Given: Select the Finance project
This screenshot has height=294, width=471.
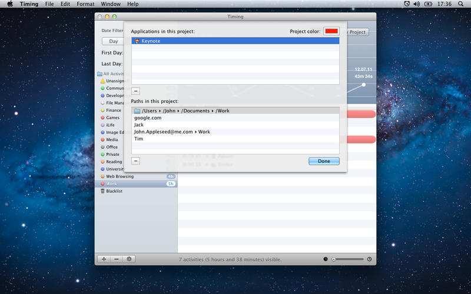Looking at the screenshot, I should pyautogui.click(x=111, y=110).
